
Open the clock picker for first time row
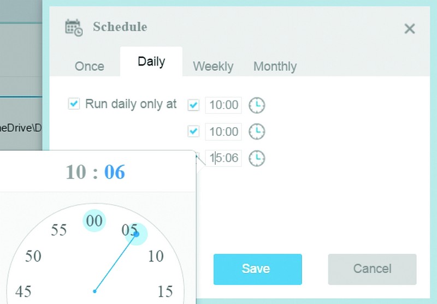[257, 105]
